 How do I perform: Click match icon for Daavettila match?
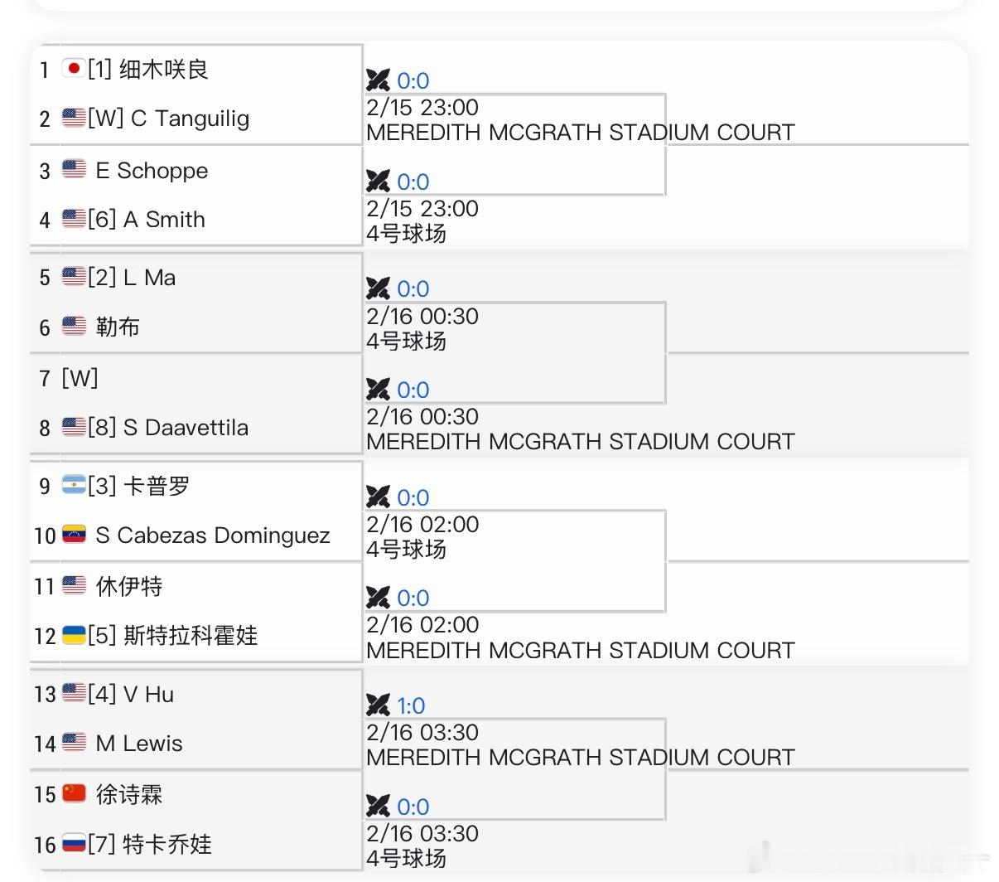point(378,390)
